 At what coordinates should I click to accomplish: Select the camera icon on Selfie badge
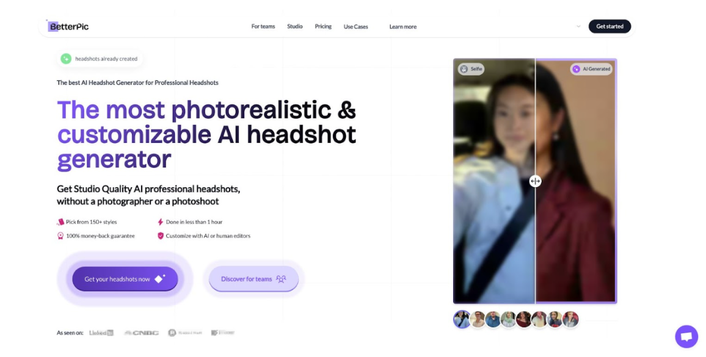pyautogui.click(x=465, y=69)
